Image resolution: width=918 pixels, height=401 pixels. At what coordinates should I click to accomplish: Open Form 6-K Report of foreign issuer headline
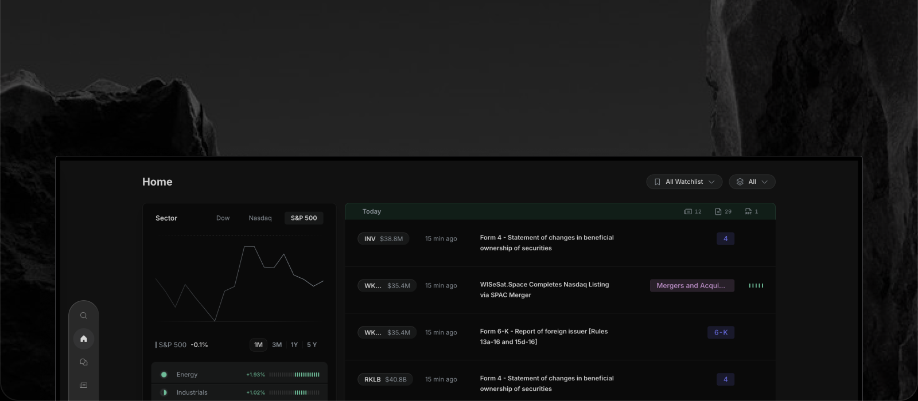(544, 337)
